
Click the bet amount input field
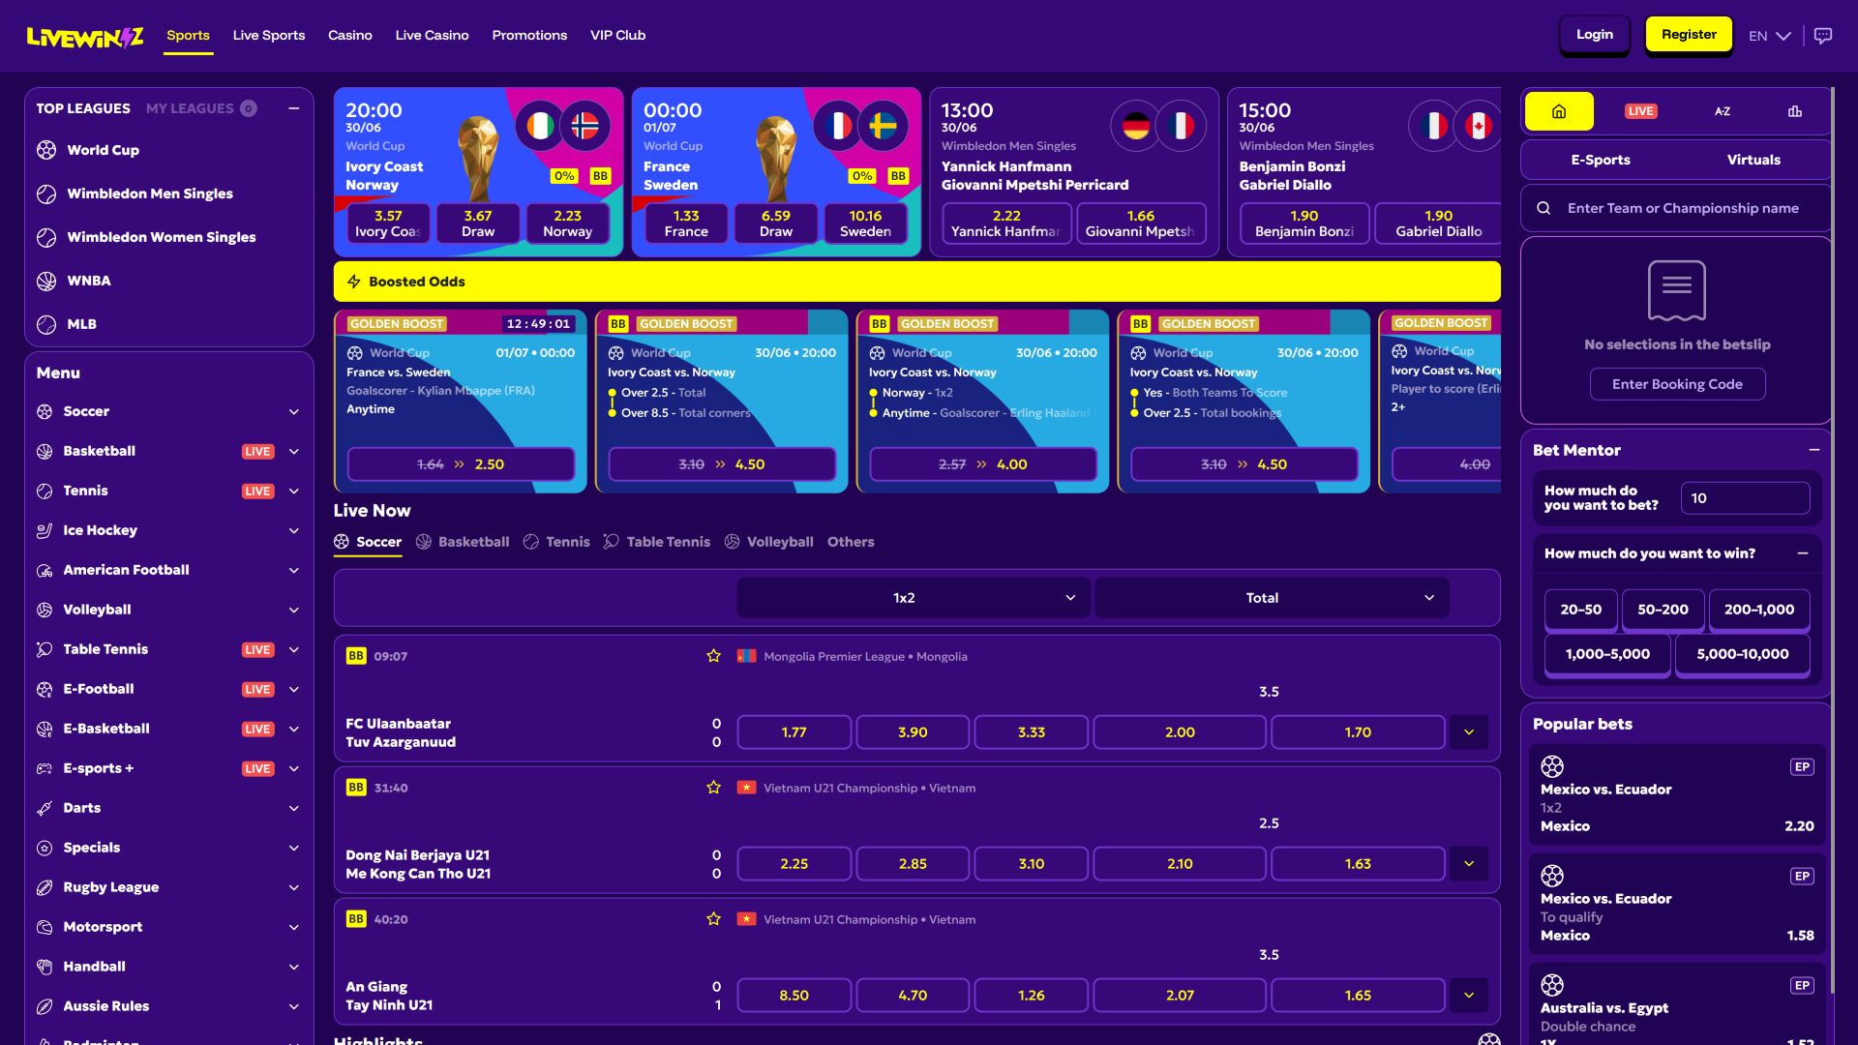pos(1745,498)
